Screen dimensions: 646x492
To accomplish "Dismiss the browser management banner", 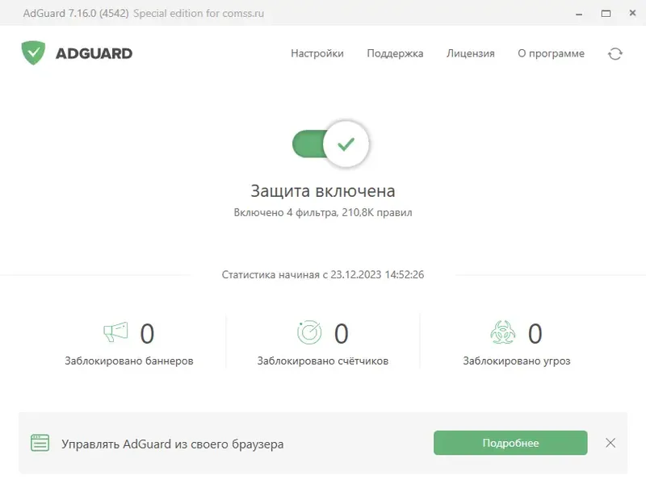I will [x=611, y=443].
